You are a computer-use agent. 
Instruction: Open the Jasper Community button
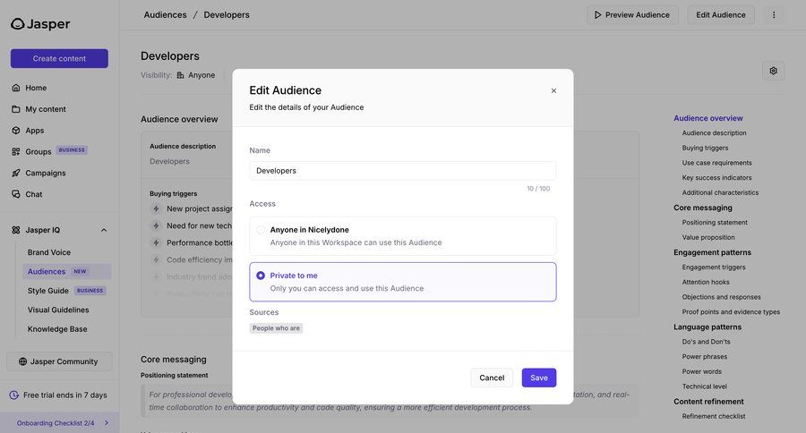point(59,361)
